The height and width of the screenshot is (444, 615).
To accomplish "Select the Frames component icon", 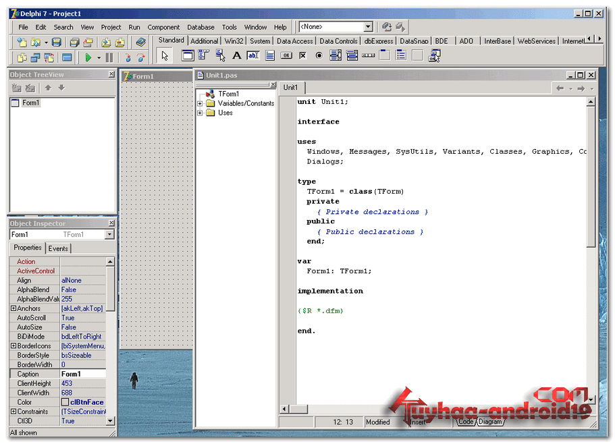I will [x=188, y=55].
